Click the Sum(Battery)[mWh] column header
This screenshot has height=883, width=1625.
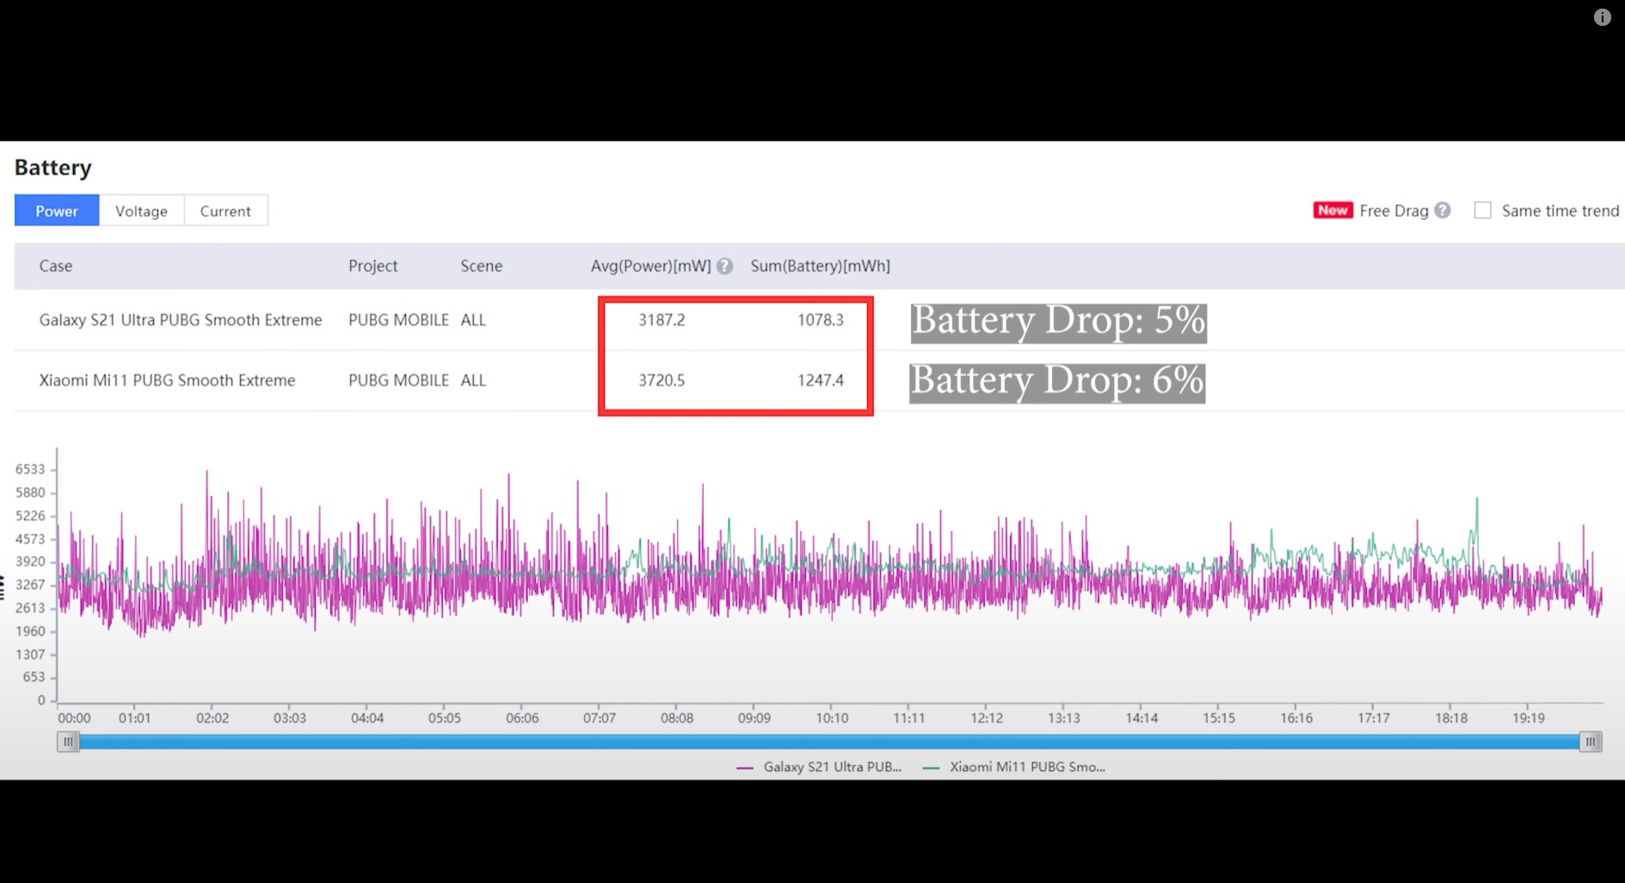820,266
